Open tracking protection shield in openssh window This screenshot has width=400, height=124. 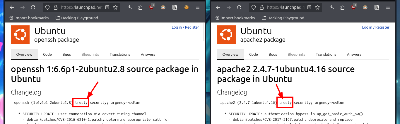[47, 7]
